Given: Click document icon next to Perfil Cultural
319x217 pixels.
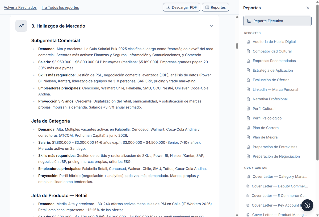Looking at the screenshot, I should point(248,109).
